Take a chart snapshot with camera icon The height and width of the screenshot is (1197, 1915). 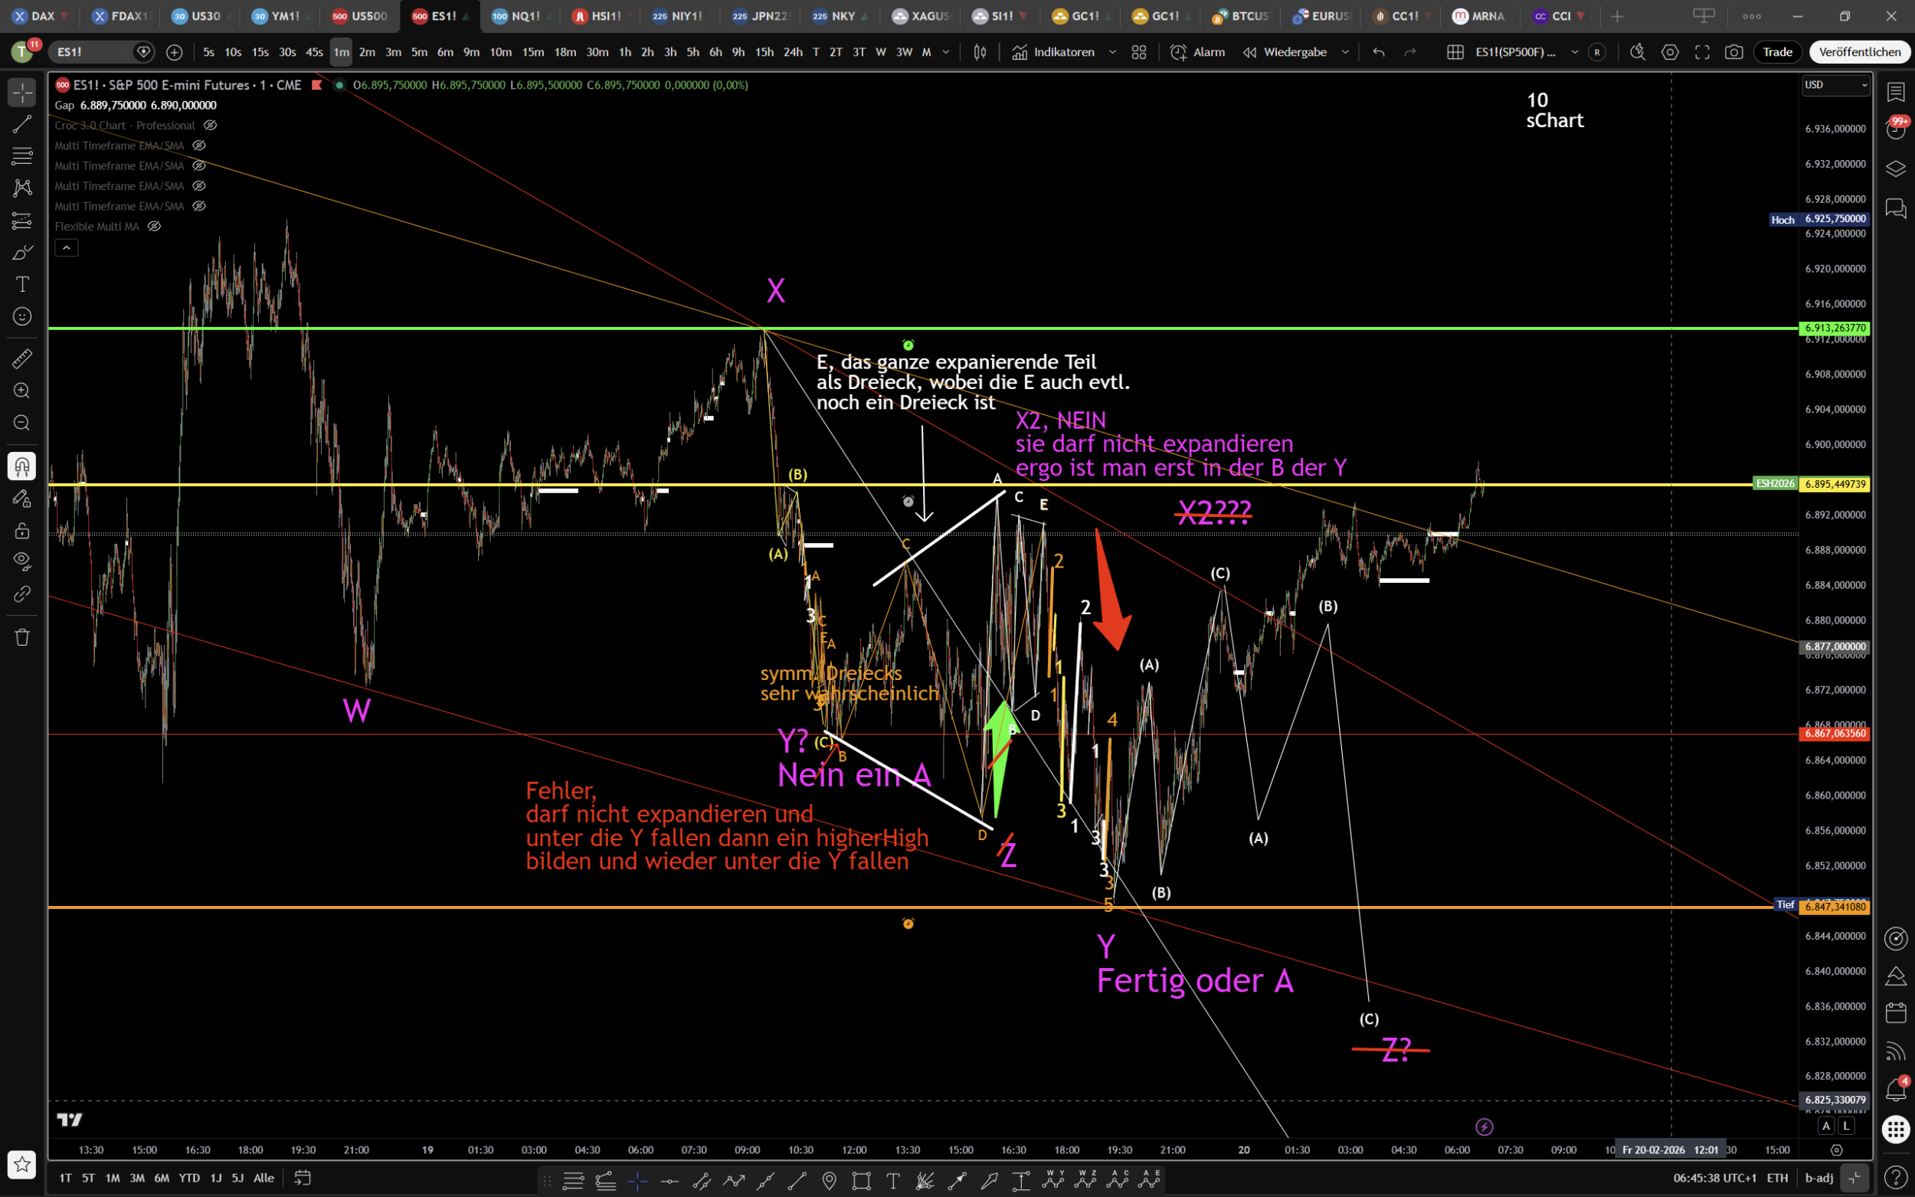pyautogui.click(x=1733, y=52)
